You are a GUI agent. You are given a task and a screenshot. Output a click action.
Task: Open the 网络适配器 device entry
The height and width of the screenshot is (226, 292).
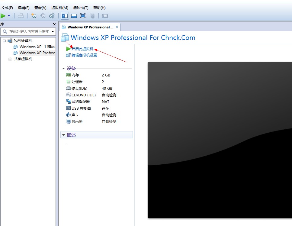click(x=80, y=102)
